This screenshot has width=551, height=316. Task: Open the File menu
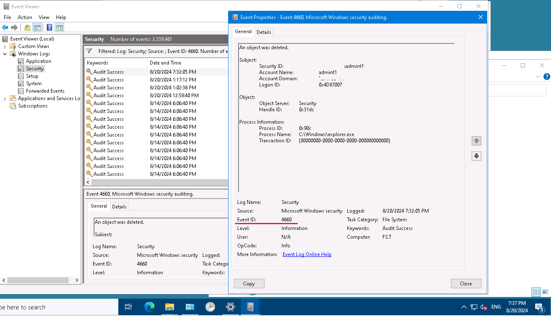point(7,17)
